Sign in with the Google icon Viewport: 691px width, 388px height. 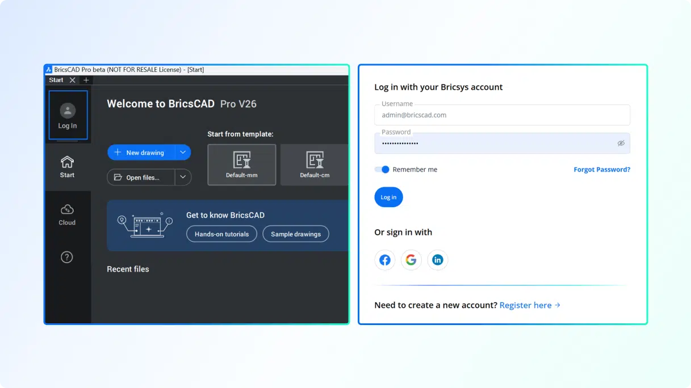pyautogui.click(x=411, y=259)
